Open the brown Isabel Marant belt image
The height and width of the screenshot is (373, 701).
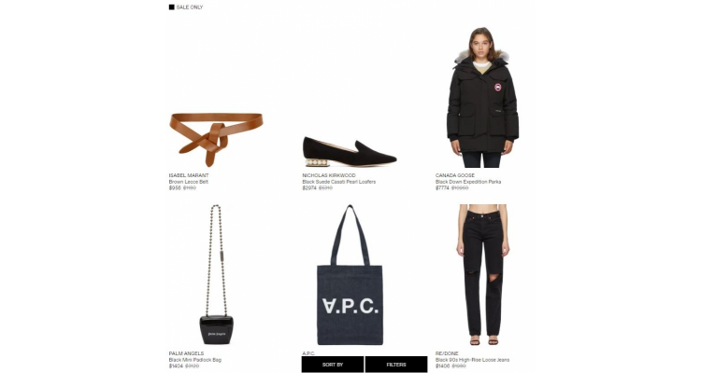pyautogui.click(x=216, y=140)
